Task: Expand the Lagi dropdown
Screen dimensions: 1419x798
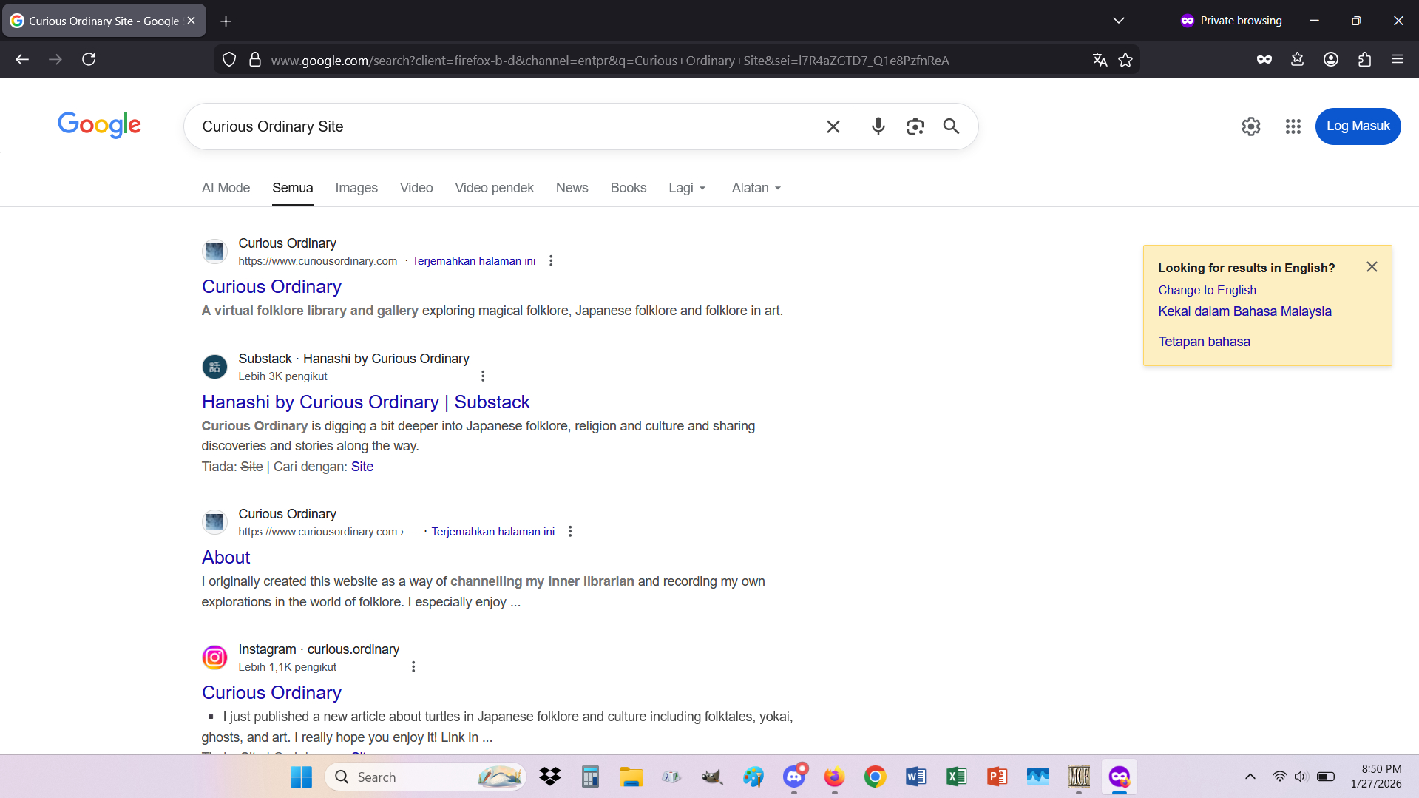Action: pos(687,188)
